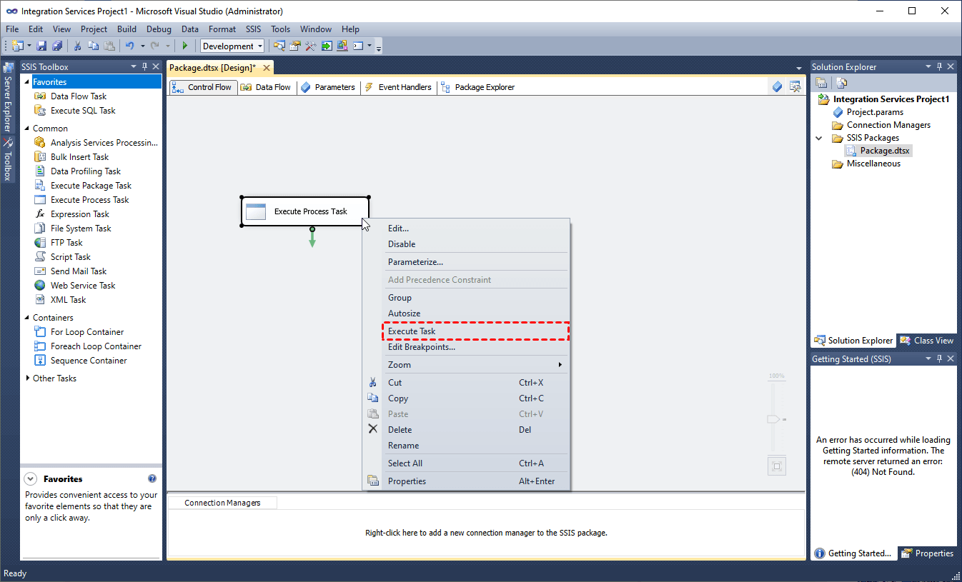Start debugging with the green play button

pyautogui.click(x=184, y=46)
